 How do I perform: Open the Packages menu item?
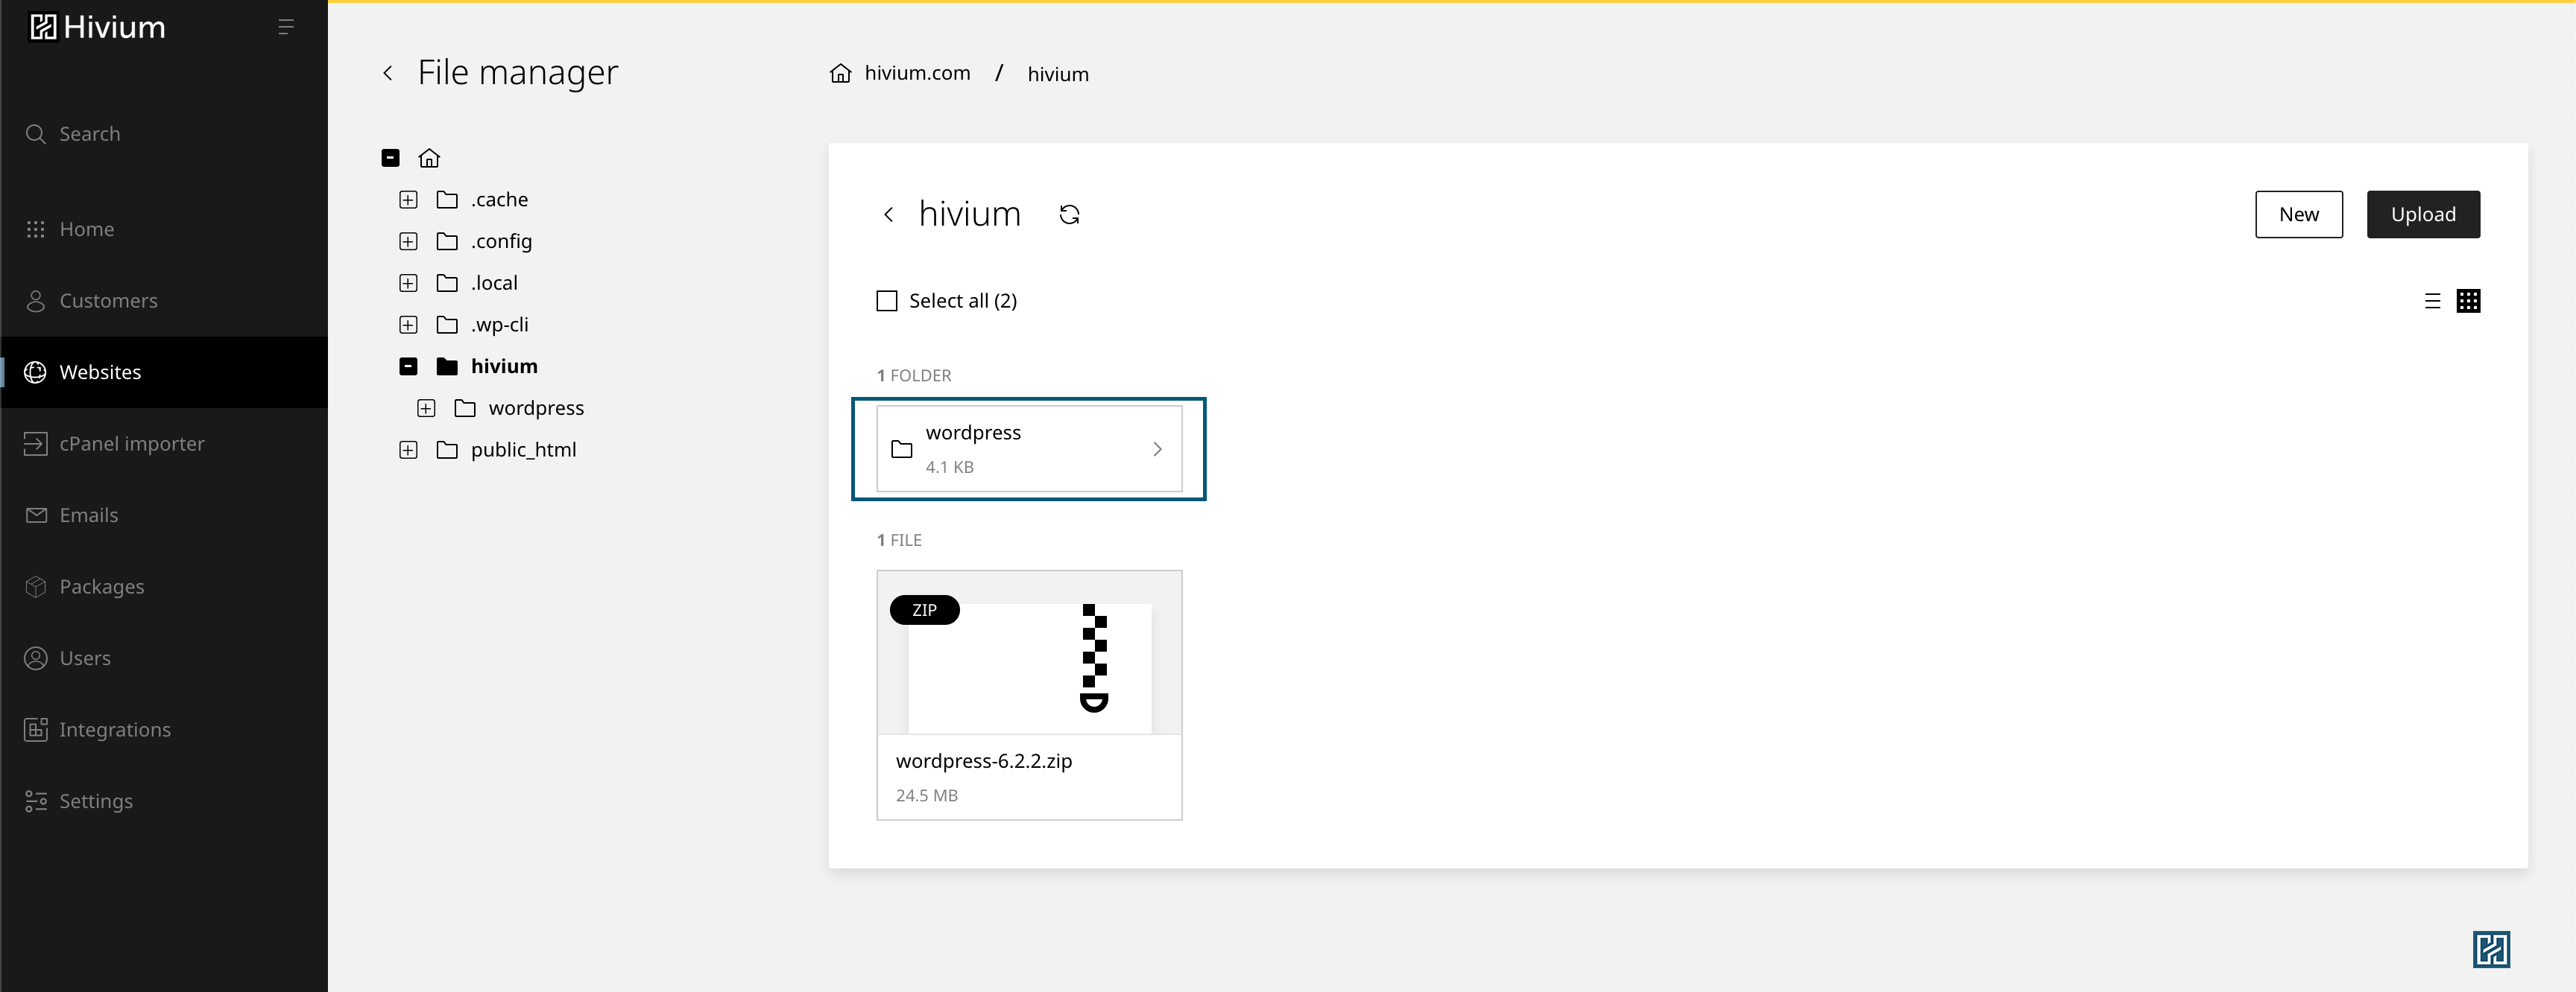164,586
